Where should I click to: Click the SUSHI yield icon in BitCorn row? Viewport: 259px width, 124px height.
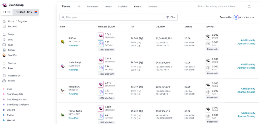click(x=101, y=36)
